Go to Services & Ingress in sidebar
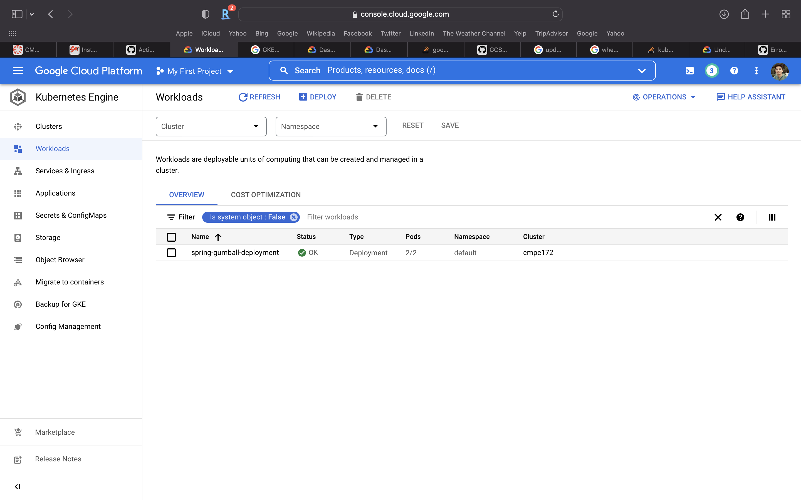This screenshot has height=500, width=801. click(x=65, y=171)
